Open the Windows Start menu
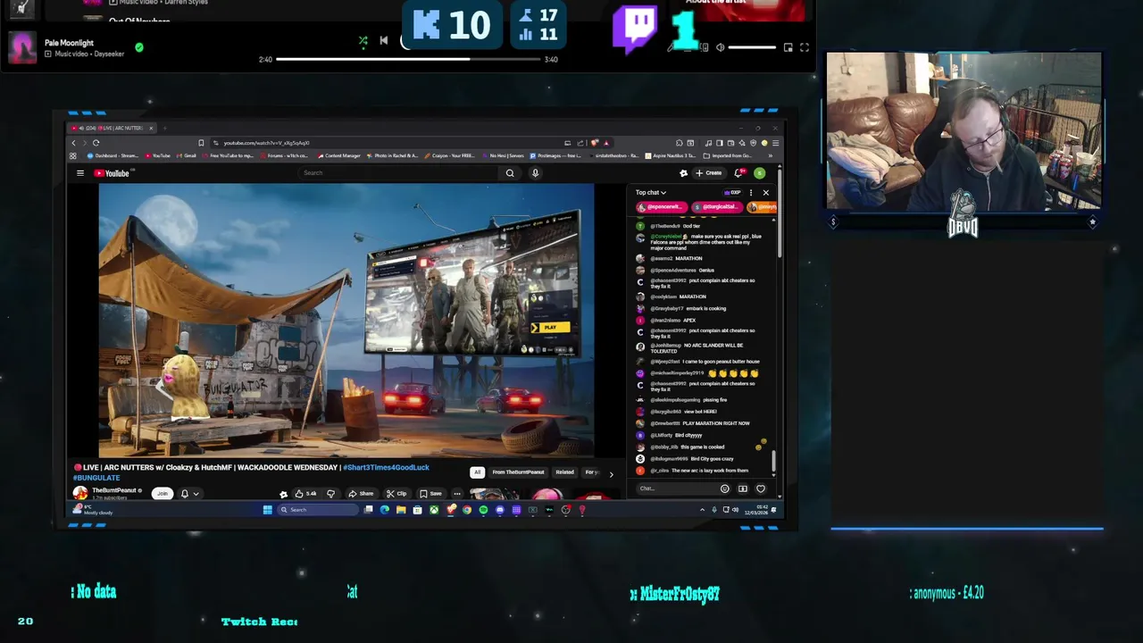This screenshot has height=643, width=1143. click(267, 510)
